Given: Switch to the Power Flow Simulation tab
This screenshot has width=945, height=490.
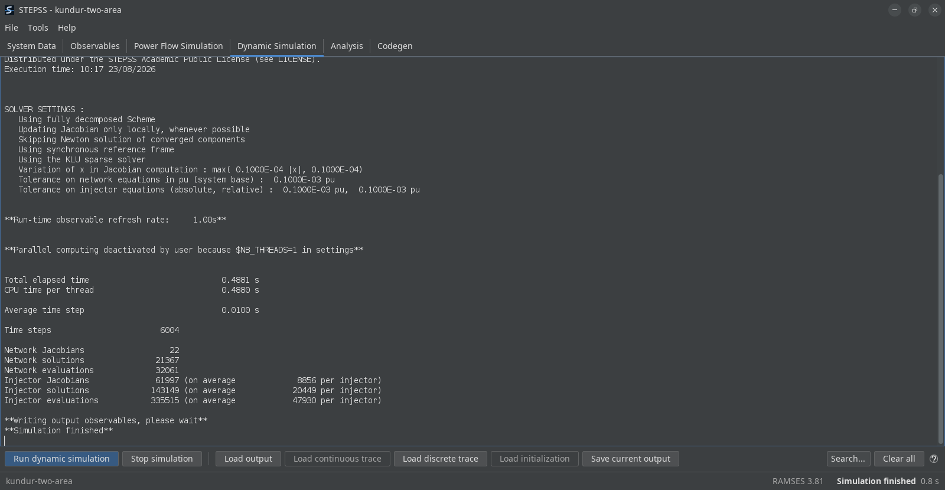Looking at the screenshot, I should click(x=178, y=46).
